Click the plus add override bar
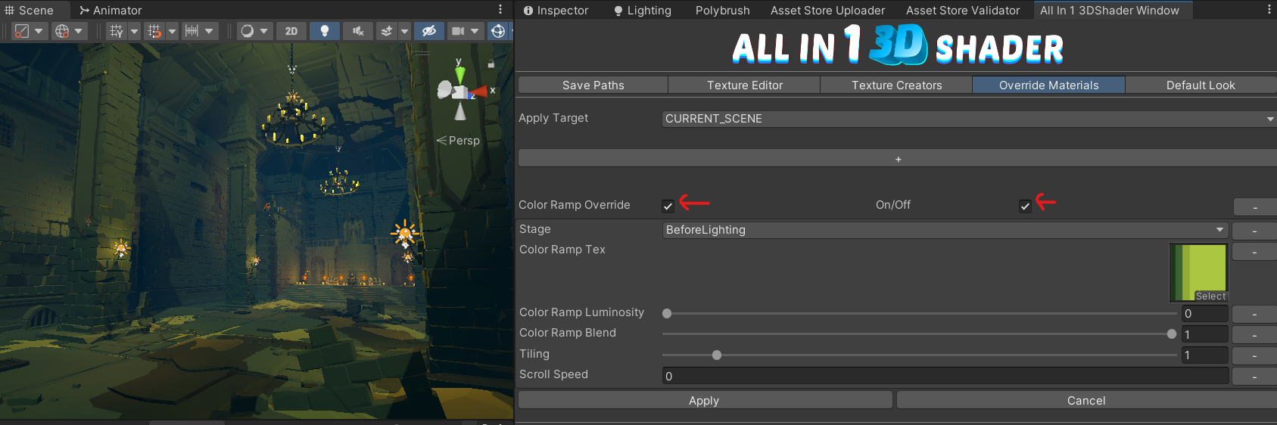Image resolution: width=1277 pixels, height=425 pixels. 898,158
